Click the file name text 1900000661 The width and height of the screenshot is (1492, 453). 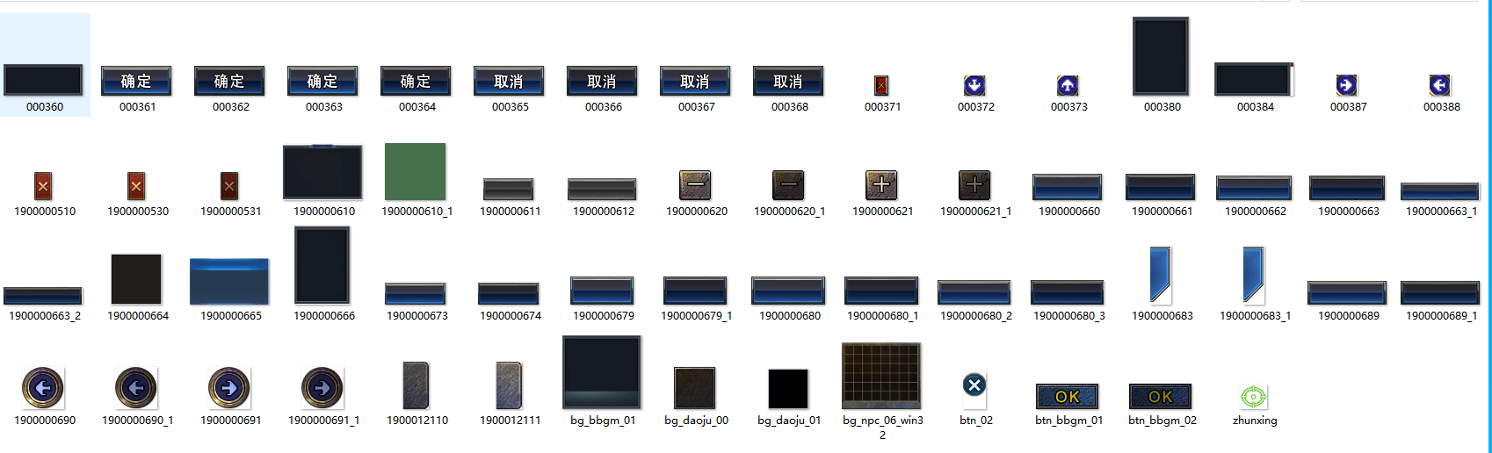(x=1162, y=212)
